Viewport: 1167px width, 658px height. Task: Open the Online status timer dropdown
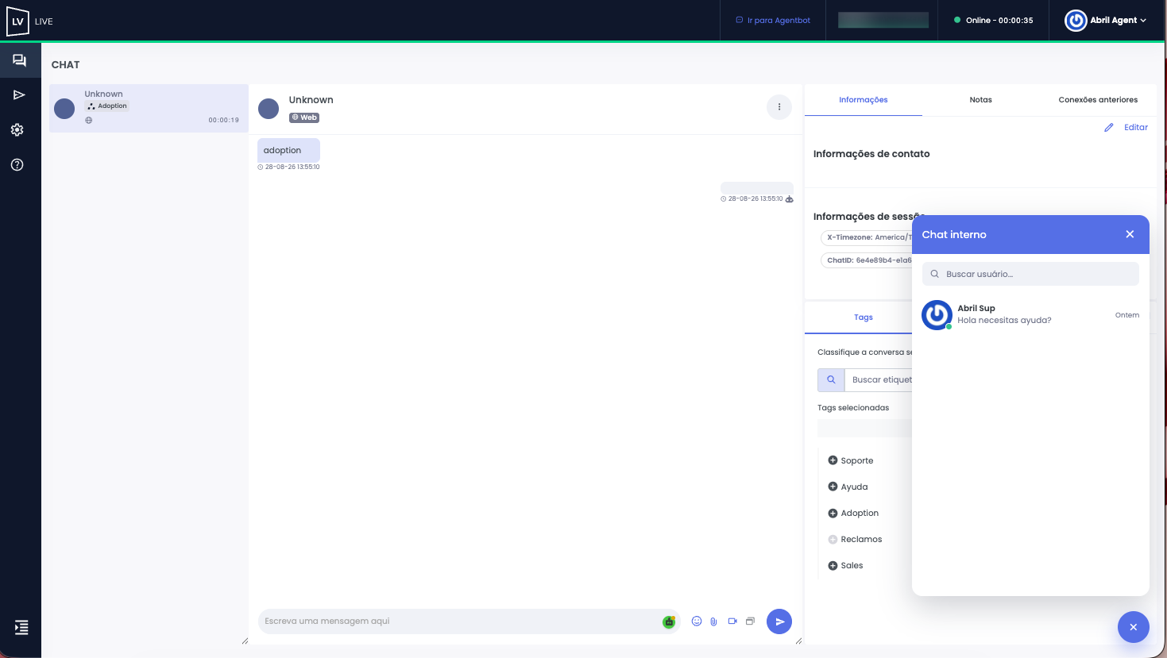(994, 21)
